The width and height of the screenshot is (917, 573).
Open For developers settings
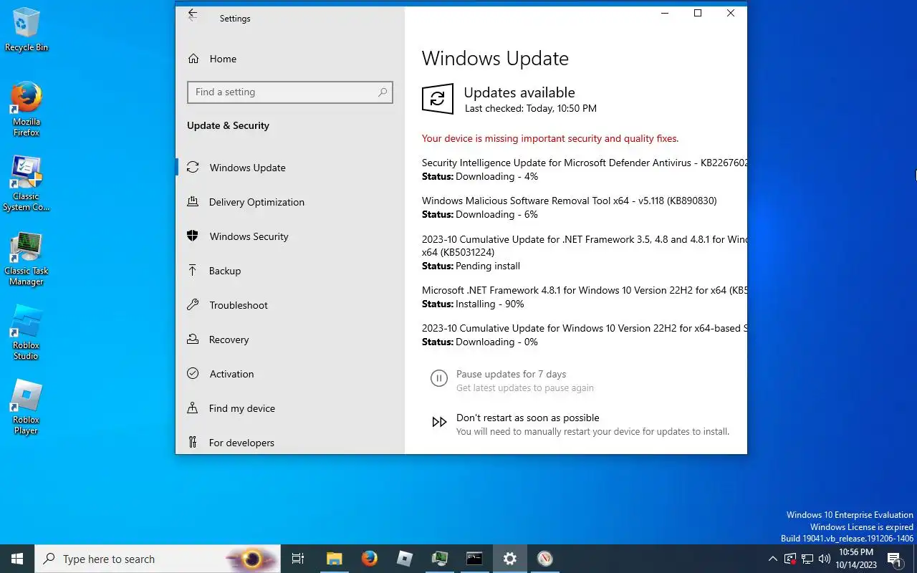tap(290, 443)
